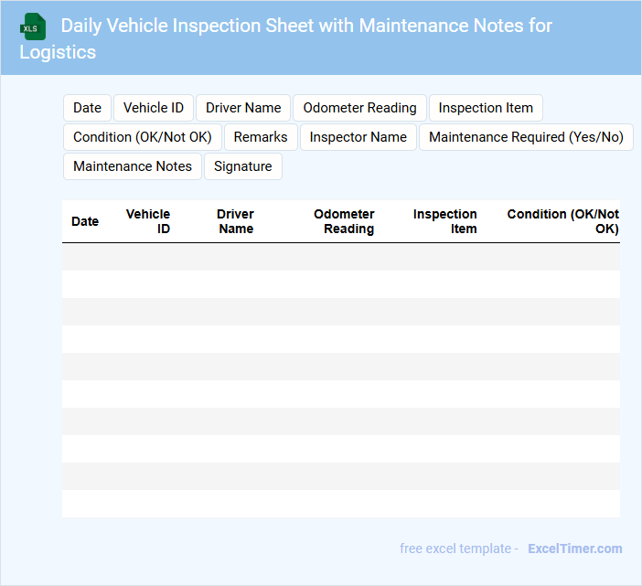Choose the Maintenance Notes tag

(x=133, y=166)
